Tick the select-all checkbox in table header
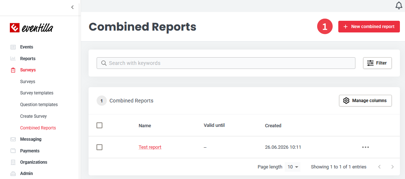Viewport: 405px width, 179px height. click(x=100, y=125)
